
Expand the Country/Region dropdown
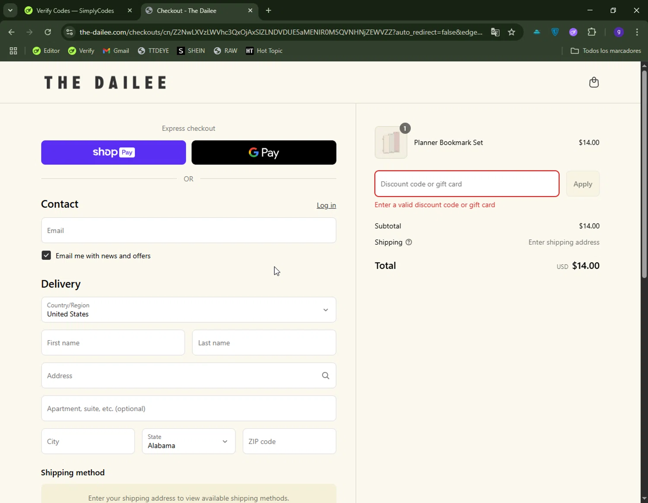189,310
